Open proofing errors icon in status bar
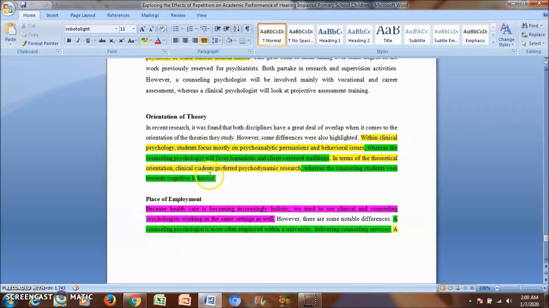 pos(76,288)
